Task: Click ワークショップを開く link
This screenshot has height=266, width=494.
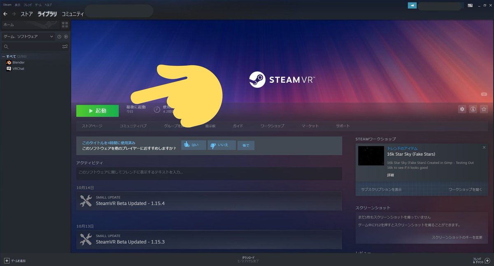Action: (x=465, y=189)
